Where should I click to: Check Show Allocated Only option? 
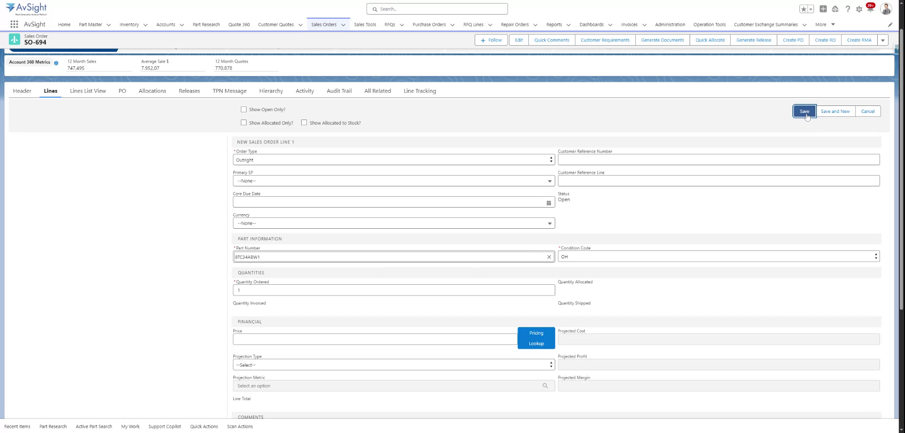[244, 122]
